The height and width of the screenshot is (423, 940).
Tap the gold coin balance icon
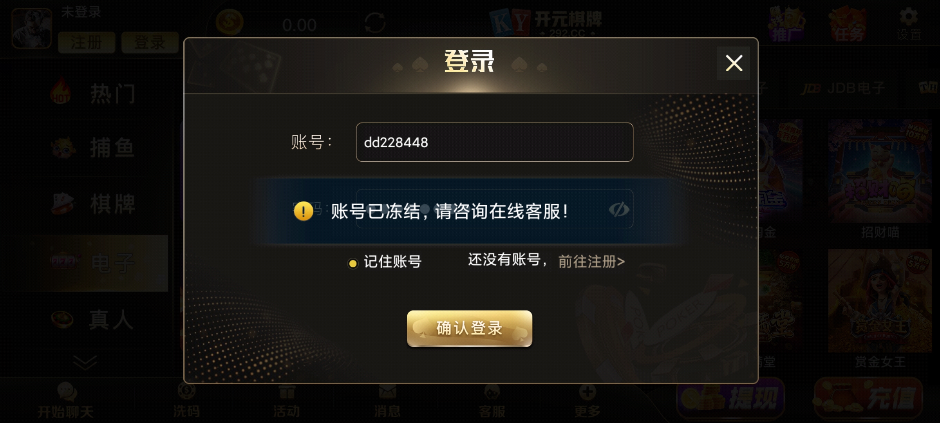point(230,22)
